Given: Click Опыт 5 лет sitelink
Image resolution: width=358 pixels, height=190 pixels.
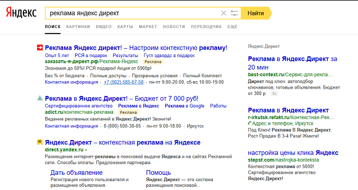Looking at the screenshot, I should 57,55.
